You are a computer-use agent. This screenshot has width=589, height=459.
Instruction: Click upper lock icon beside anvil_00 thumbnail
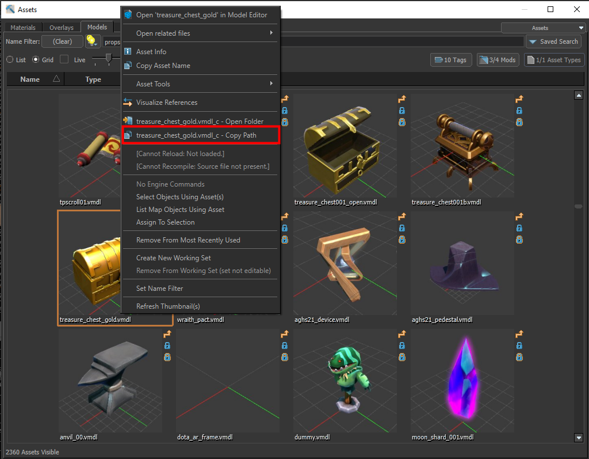click(167, 346)
